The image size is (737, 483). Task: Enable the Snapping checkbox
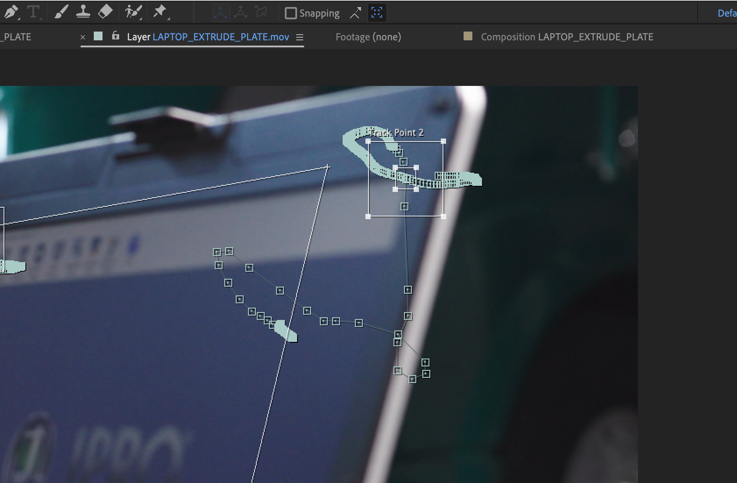point(291,13)
